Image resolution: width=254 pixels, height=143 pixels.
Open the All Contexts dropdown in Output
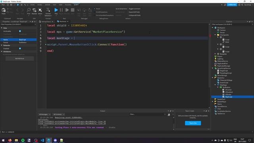[x=58, y=114]
